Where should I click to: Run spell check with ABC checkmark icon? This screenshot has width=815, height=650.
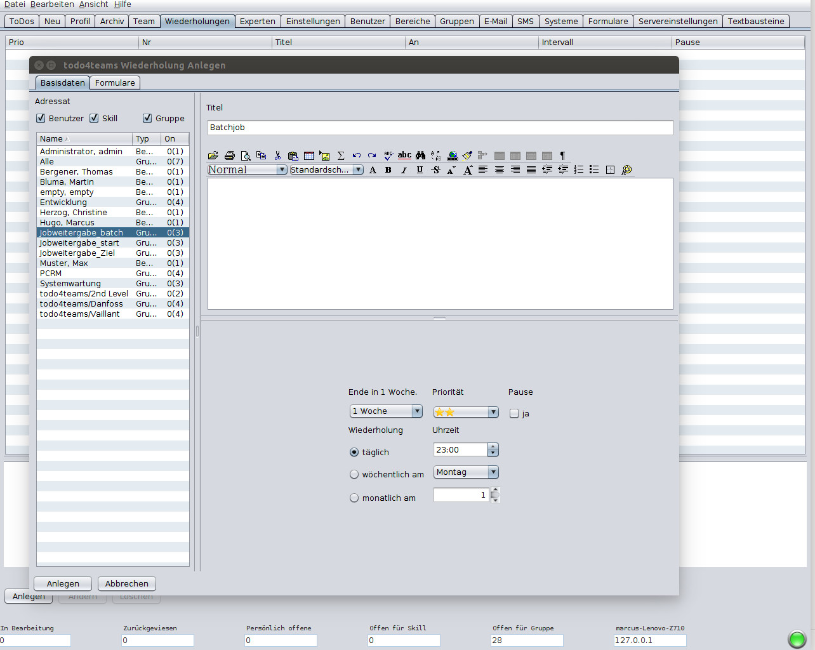(x=388, y=156)
